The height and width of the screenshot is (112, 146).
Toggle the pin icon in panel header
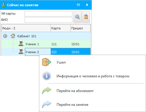click(87, 5)
